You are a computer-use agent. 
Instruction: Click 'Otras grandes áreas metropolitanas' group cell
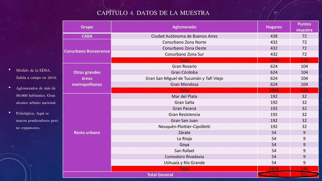coord(87,78)
